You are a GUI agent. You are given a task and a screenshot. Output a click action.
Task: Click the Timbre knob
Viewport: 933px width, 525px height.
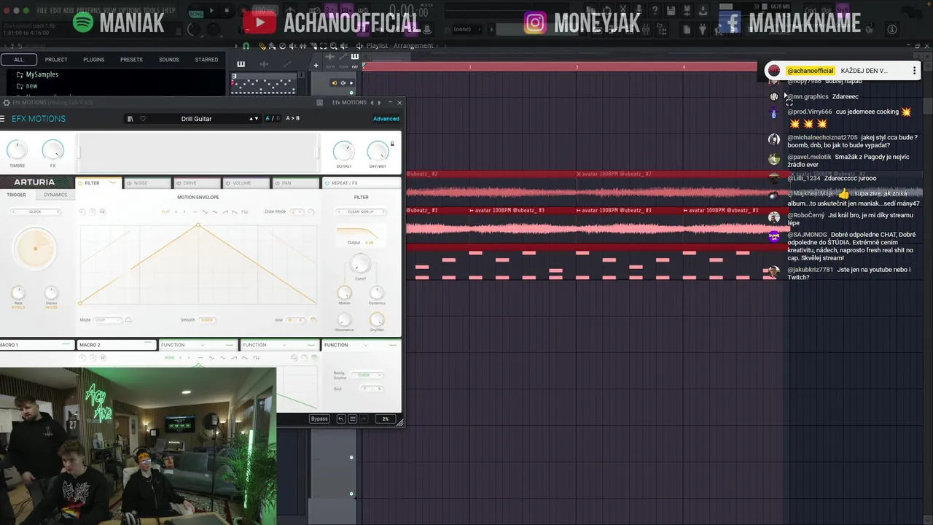(x=17, y=149)
